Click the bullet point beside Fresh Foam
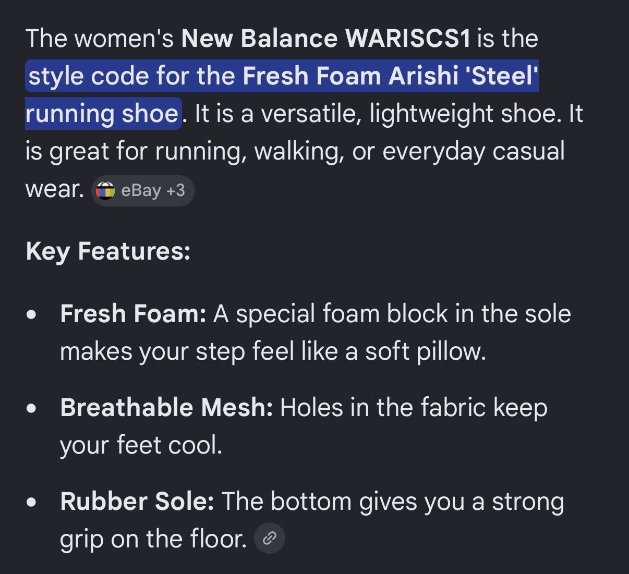Screen dimensions: 629x574 (32, 315)
